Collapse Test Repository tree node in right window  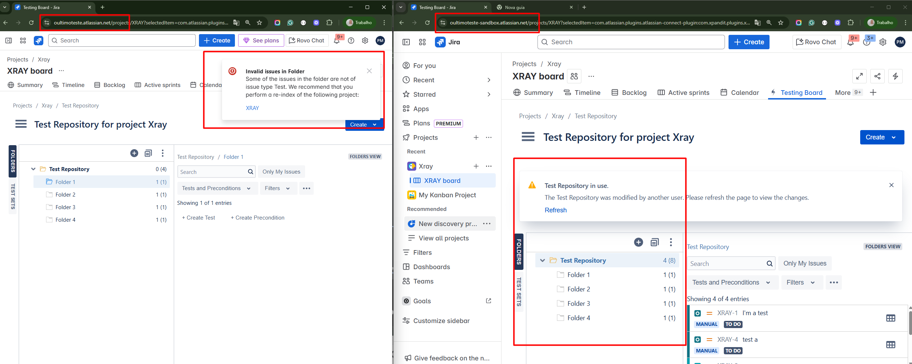pos(543,260)
